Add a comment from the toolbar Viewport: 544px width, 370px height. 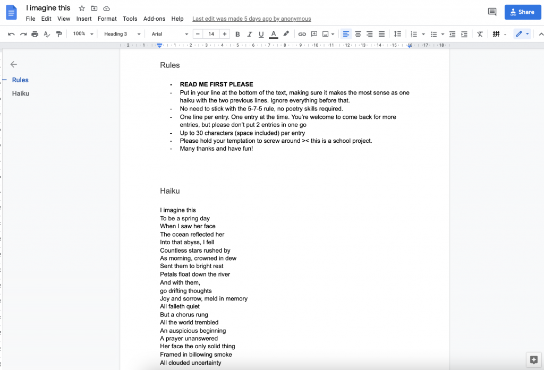tap(314, 34)
